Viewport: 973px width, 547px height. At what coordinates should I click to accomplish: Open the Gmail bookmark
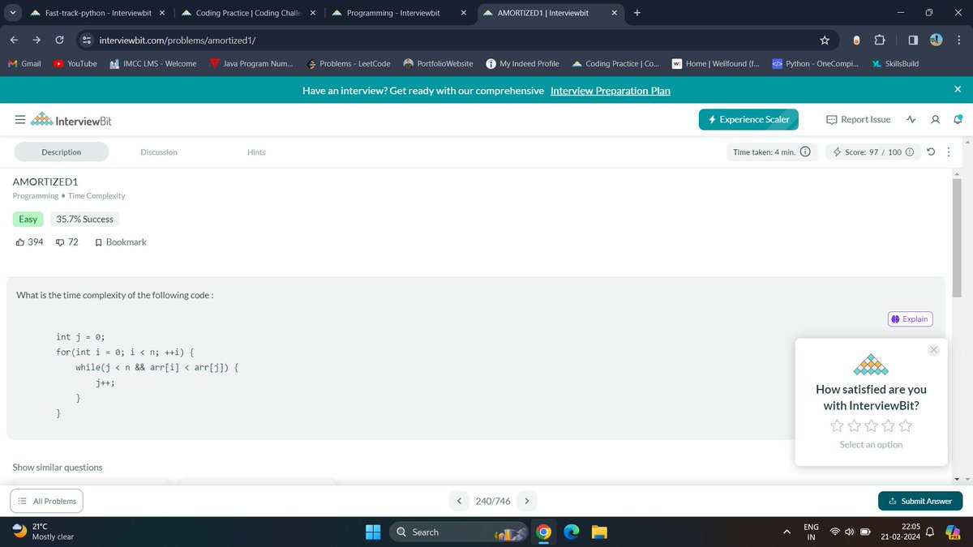(x=24, y=63)
